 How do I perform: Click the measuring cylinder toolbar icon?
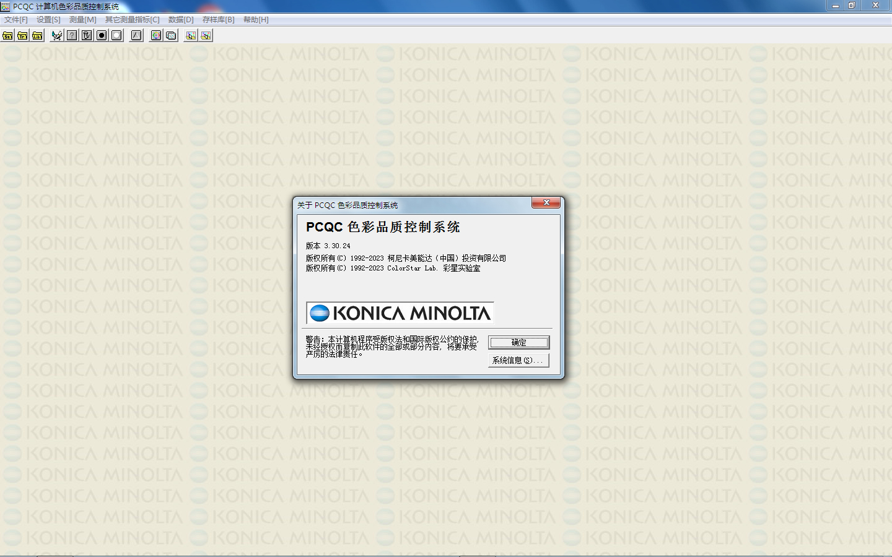tap(87, 35)
